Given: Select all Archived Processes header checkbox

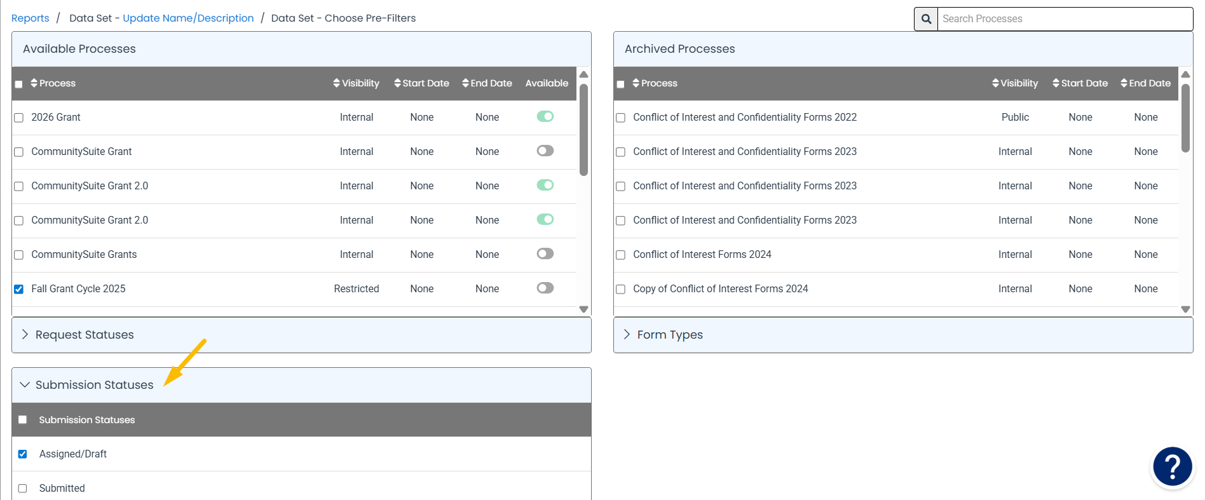Looking at the screenshot, I should [x=620, y=84].
